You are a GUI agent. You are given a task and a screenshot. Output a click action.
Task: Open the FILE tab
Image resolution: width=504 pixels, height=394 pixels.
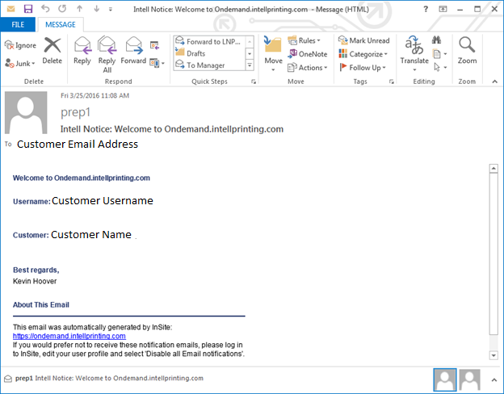[18, 24]
